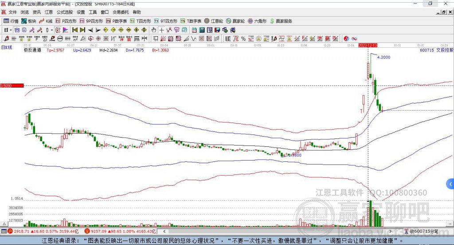
Task: Click the hand pan tool icon
Action: (154, 30)
